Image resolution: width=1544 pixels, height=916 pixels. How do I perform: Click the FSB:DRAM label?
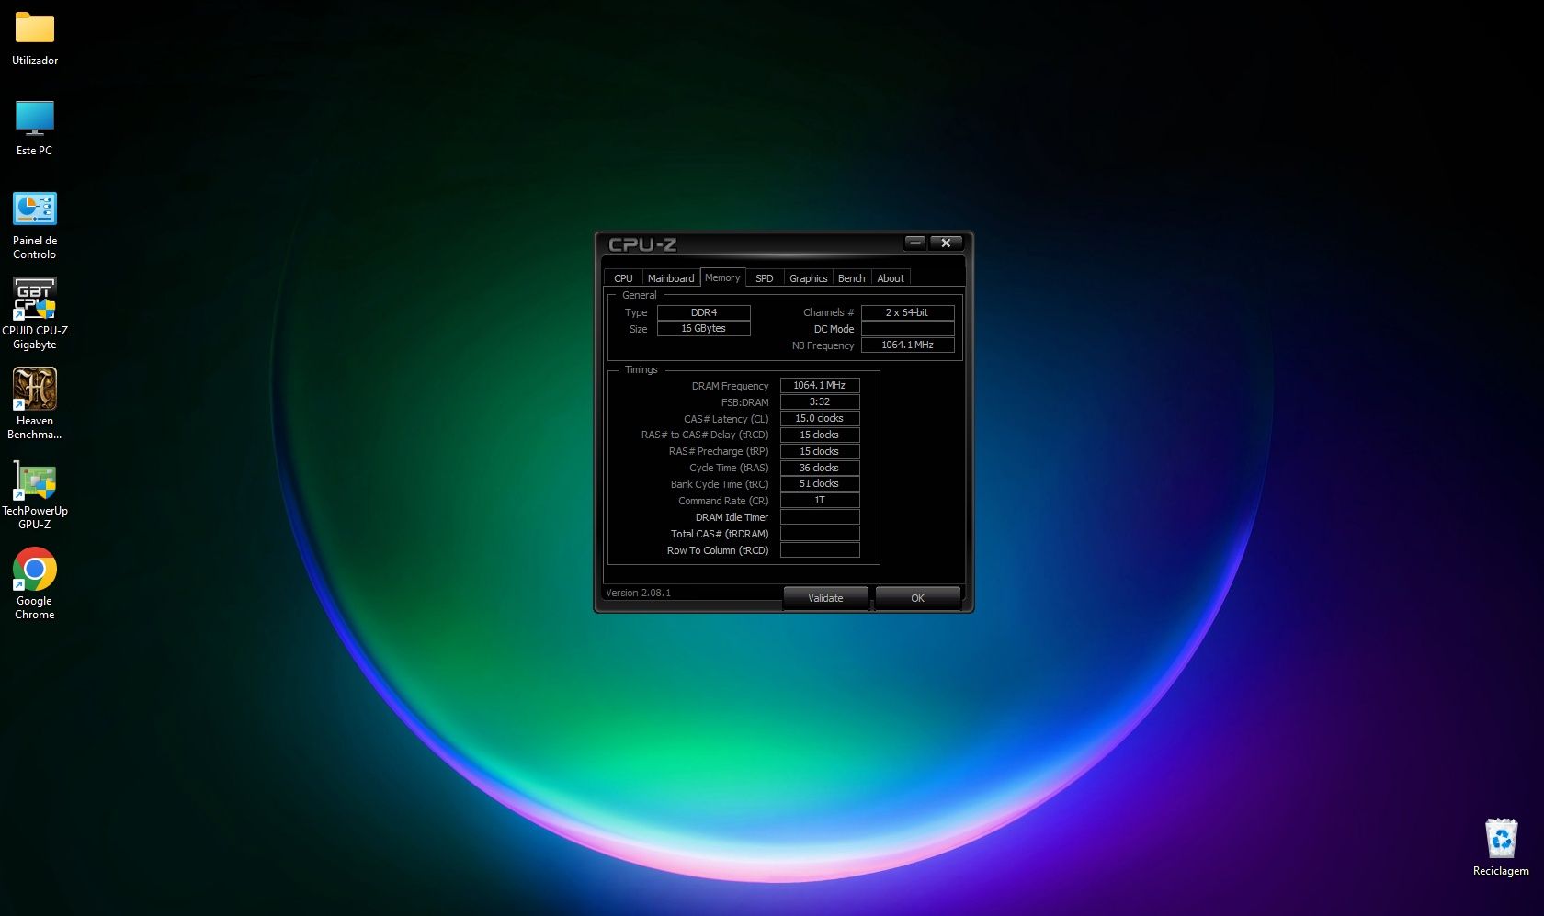[745, 402]
